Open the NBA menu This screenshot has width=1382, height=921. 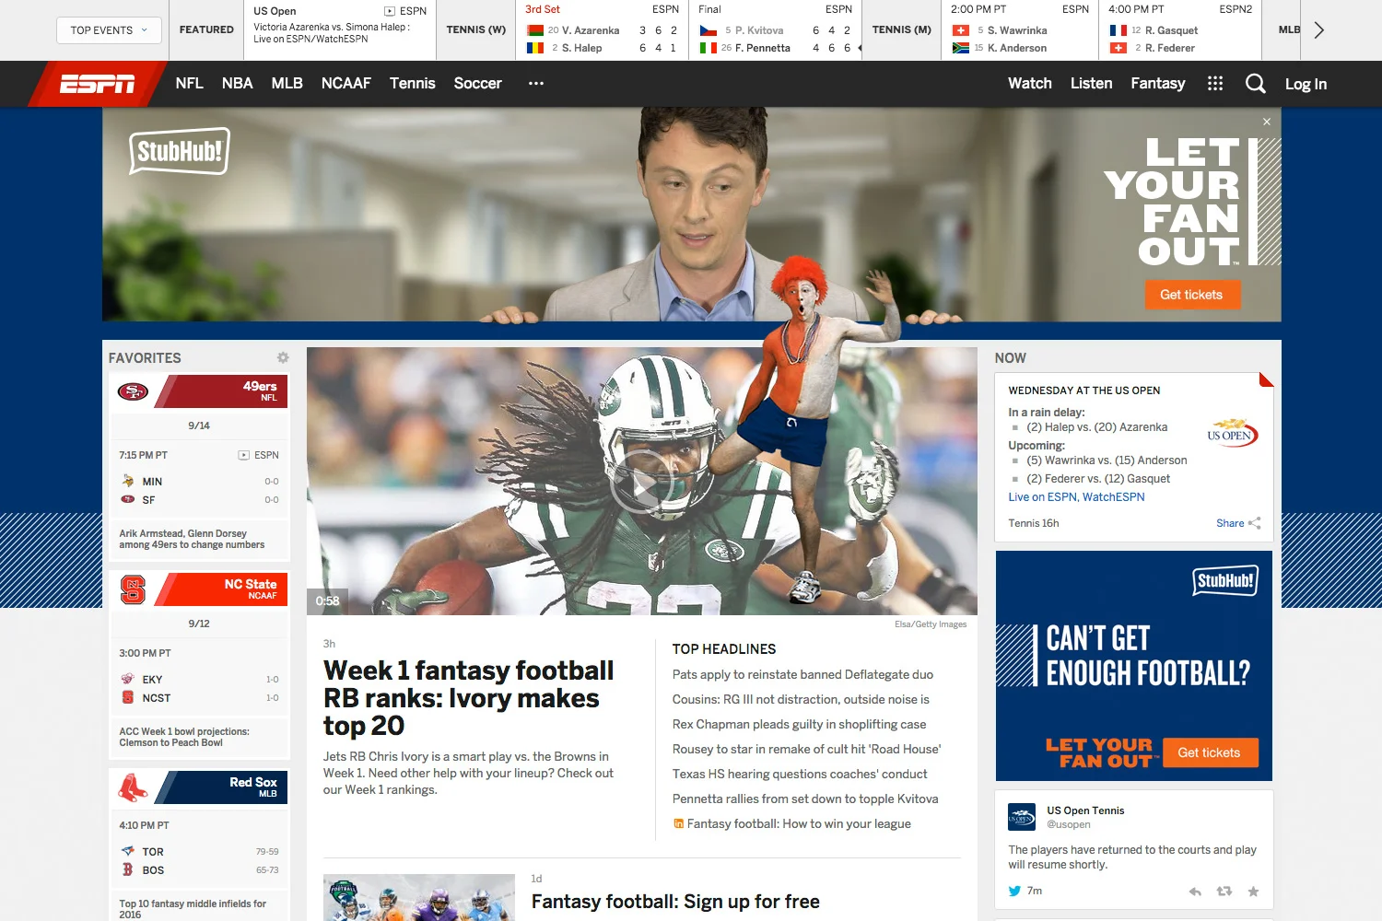(237, 84)
